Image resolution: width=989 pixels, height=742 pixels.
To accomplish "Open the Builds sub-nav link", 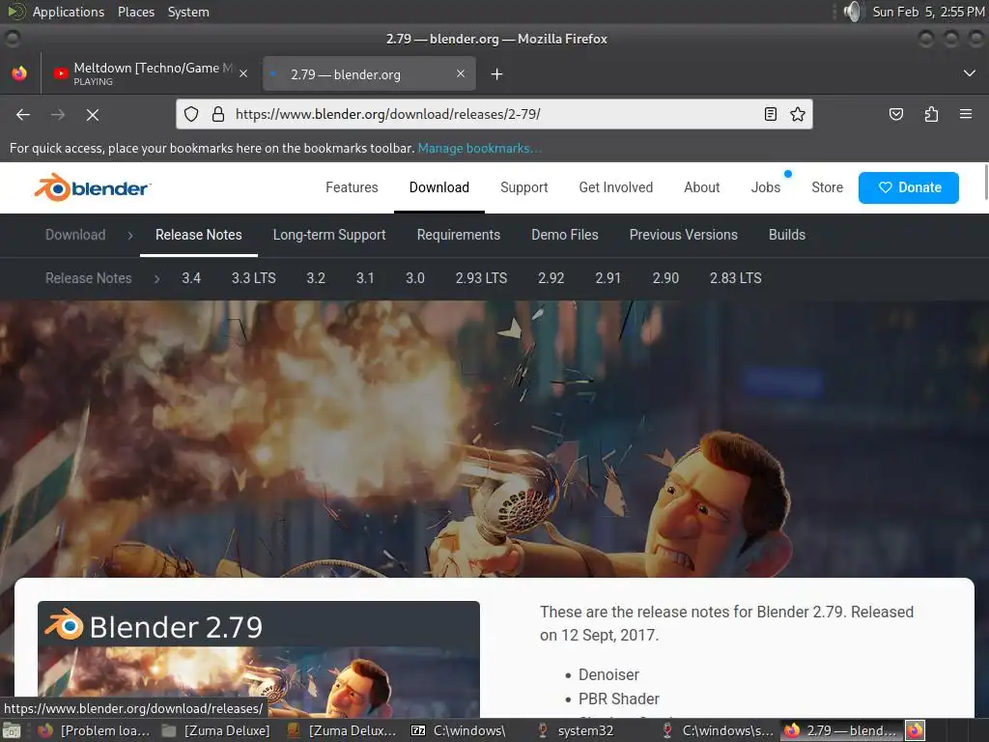I will [x=786, y=235].
